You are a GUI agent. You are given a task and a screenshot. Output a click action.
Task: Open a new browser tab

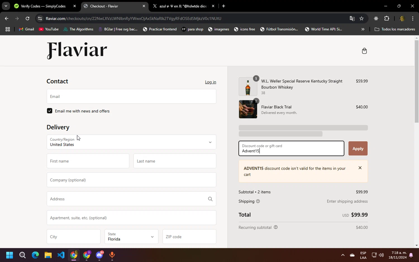coord(223,6)
